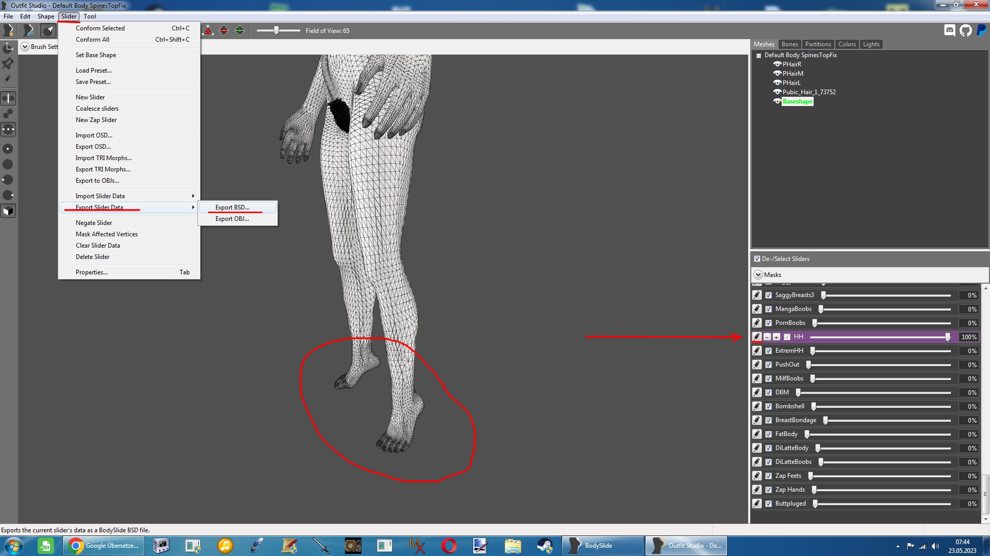Switch to BodySlide taskbar window
Image resolution: width=990 pixels, height=556 pixels.
[602, 546]
